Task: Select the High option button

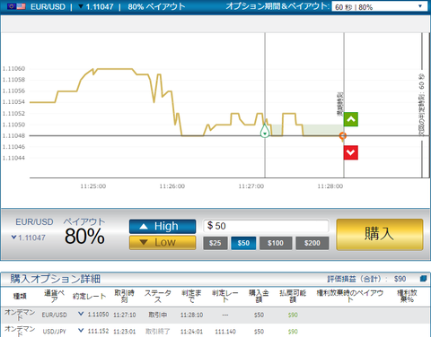Action: pyautogui.click(x=163, y=227)
